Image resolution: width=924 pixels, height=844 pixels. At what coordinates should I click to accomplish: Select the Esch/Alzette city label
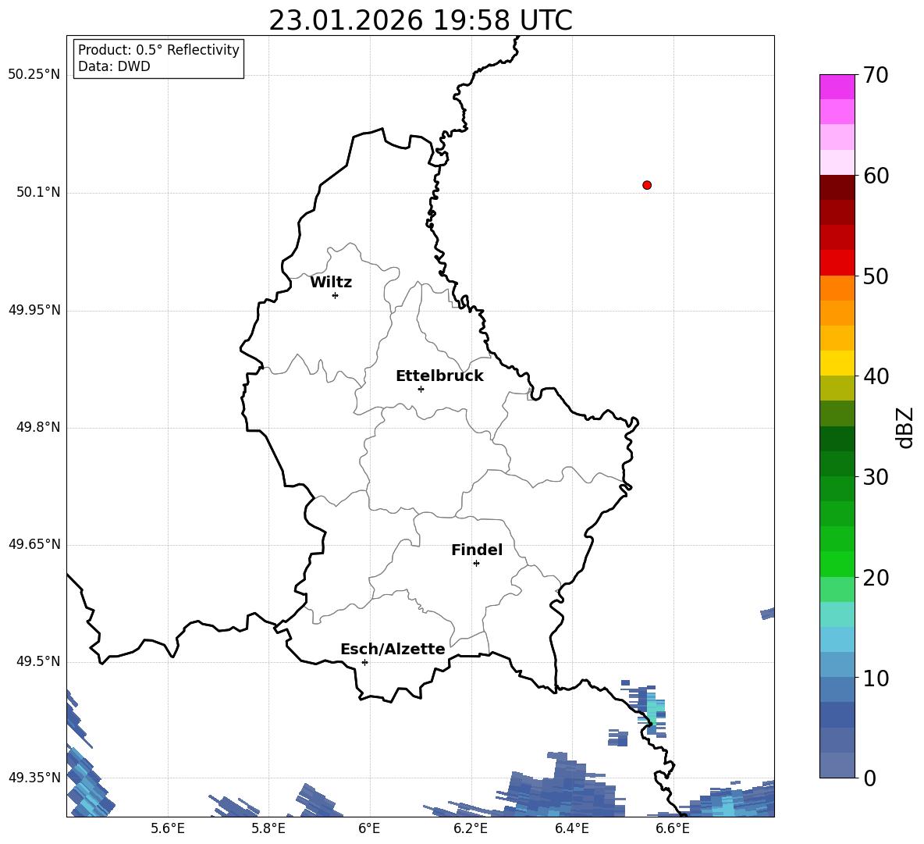tap(393, 649)
